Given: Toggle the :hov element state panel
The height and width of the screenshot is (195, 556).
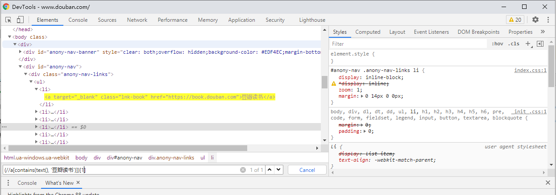Looking at the screenshot, I should (x=497, y=44).
